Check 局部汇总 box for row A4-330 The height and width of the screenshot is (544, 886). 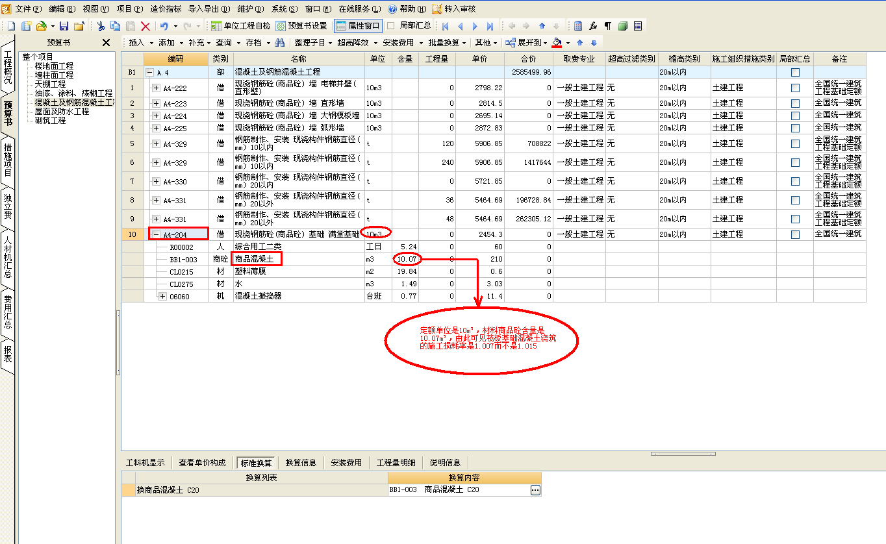coord(795,181)
